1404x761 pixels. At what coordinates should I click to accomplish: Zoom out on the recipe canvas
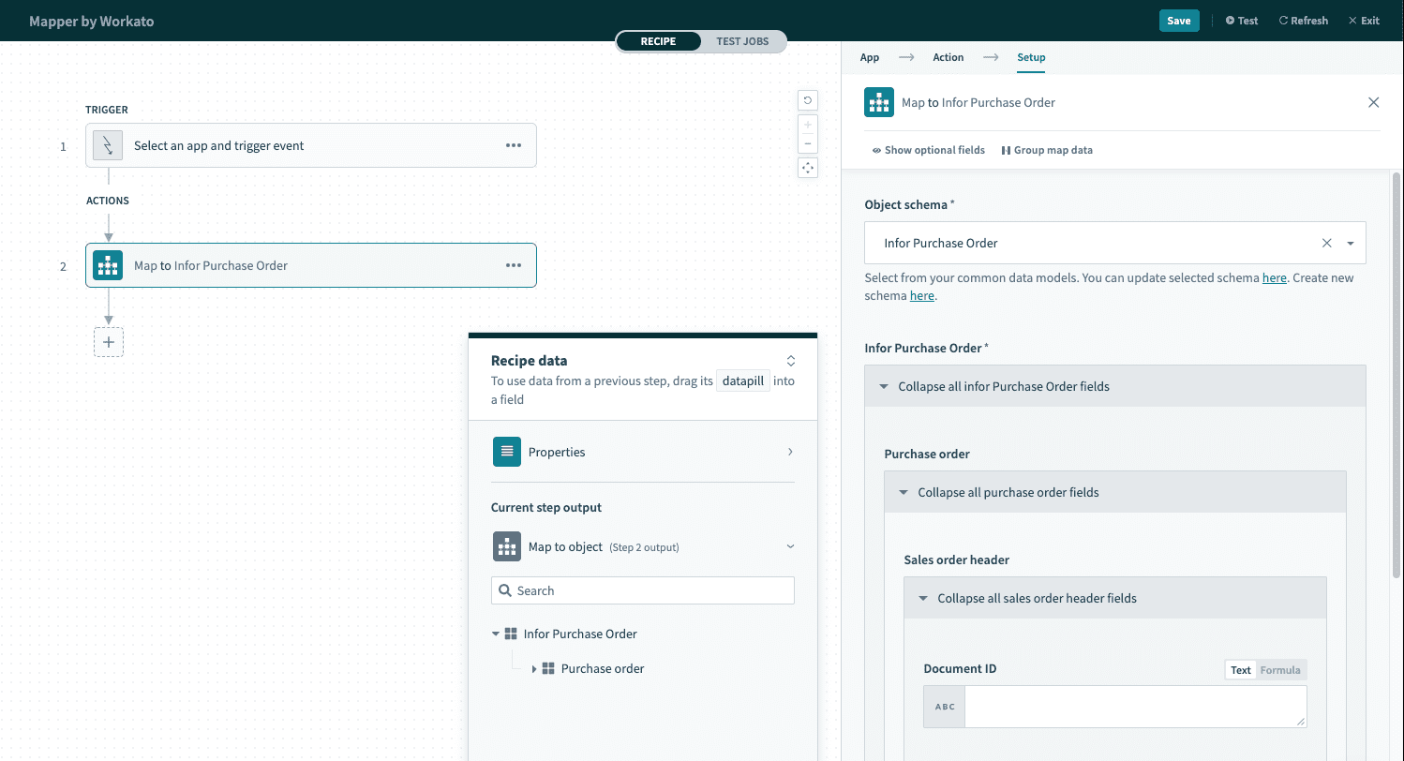[x=807, y=143]
